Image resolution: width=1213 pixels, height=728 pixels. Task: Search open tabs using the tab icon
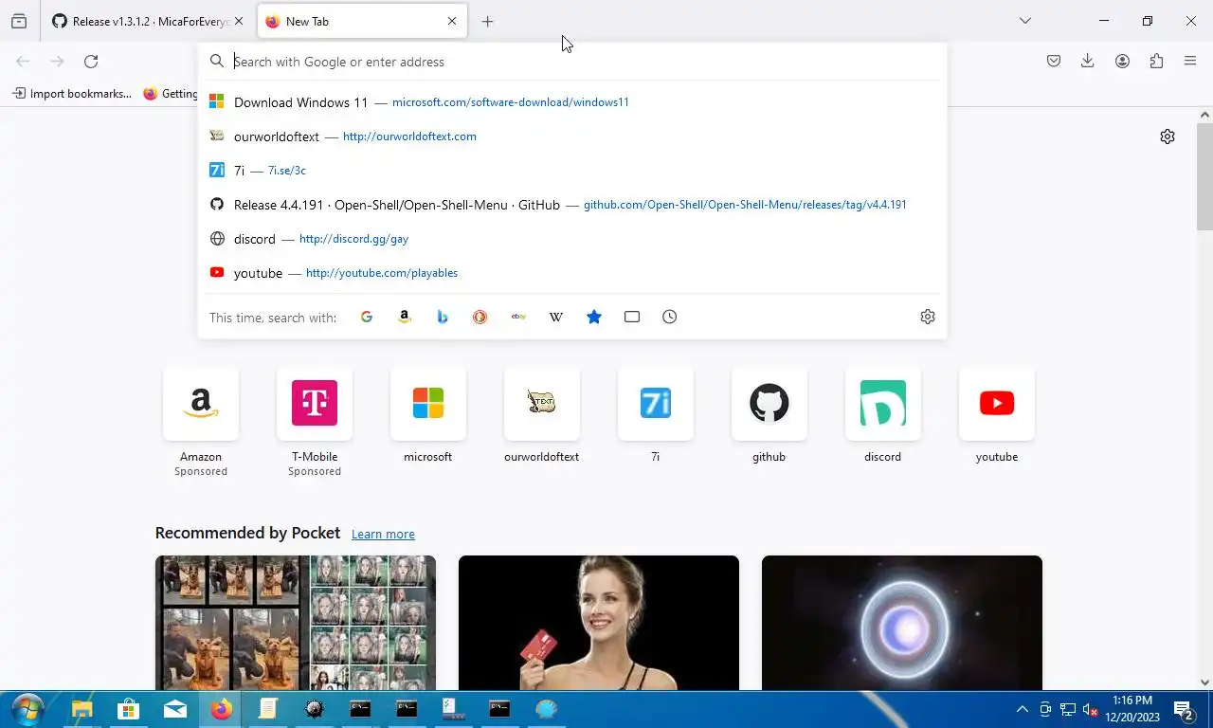(x=632, y=317)
